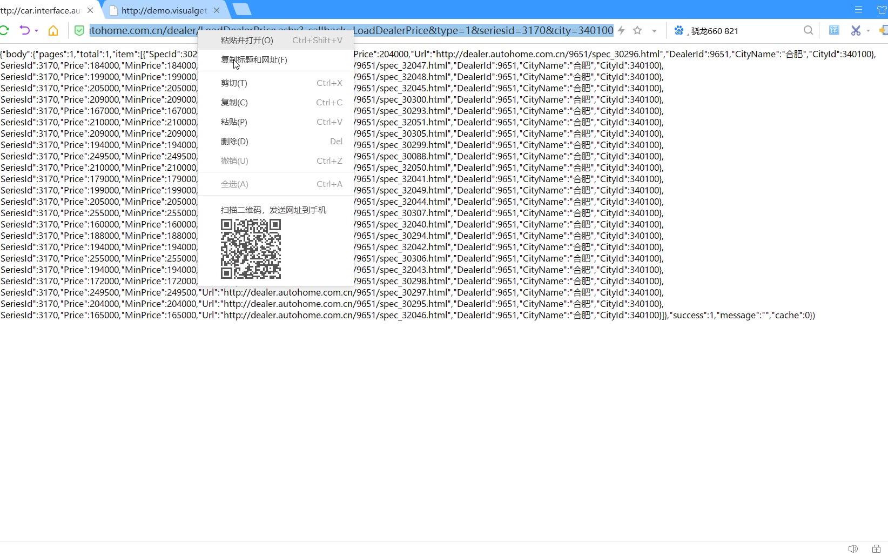Reload the page with the green refresh icon

coord(4,30)
